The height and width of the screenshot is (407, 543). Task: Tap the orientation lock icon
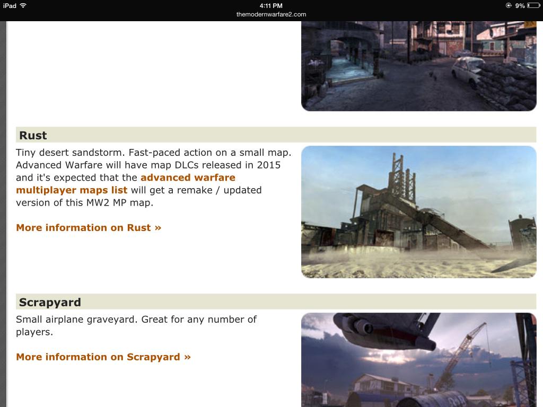pyautogui.click(x=509, y=5)
